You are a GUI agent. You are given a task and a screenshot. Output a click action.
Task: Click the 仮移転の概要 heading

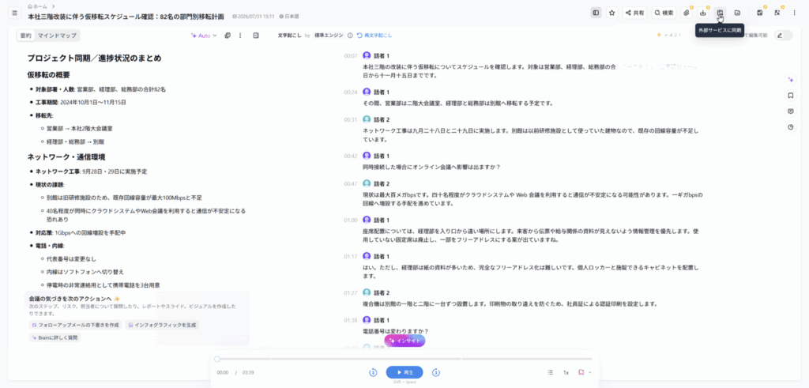(48, 75)
